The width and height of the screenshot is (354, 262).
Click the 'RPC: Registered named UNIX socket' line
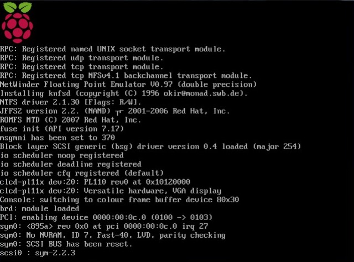pyautogui.click(x=113, y=49)
